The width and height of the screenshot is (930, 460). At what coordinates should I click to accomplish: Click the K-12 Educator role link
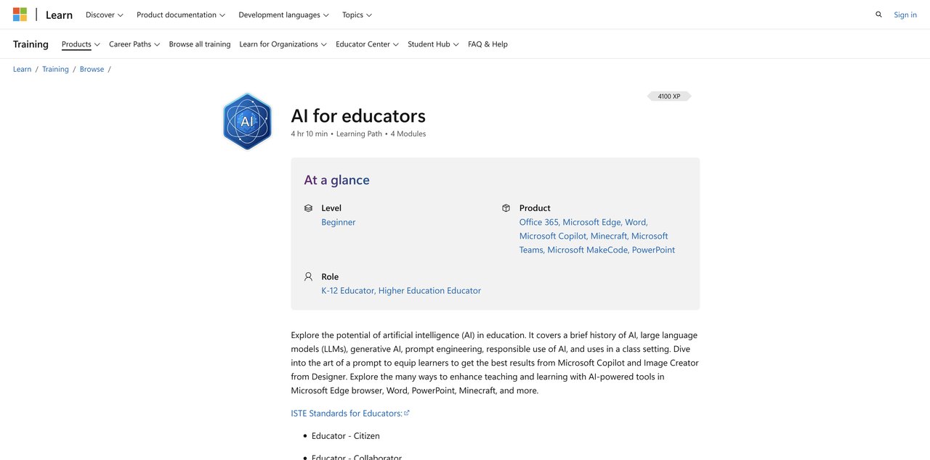347,289
